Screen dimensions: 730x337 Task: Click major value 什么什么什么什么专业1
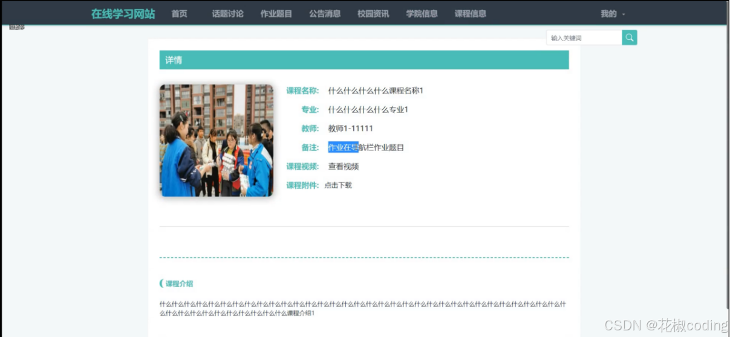(x=368, y=110)
